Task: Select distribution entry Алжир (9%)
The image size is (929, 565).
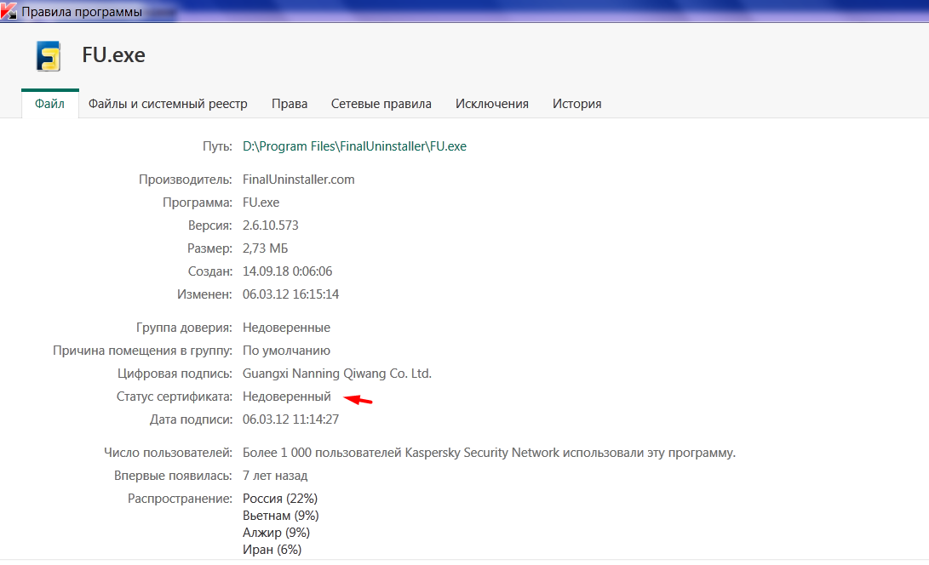Action: pyautogui.click(x=276, y=533)
